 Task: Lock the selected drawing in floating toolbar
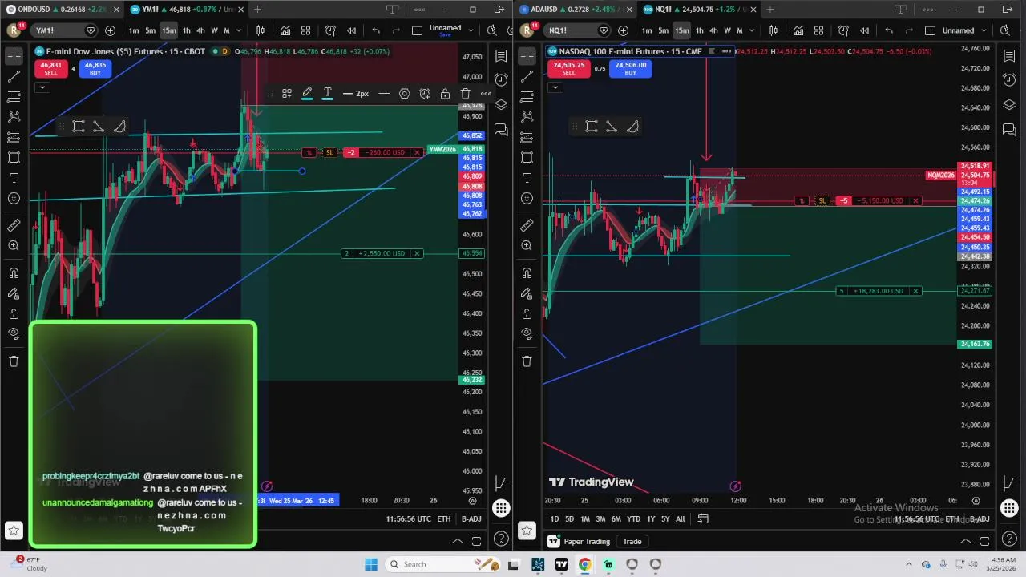[445, 94]
